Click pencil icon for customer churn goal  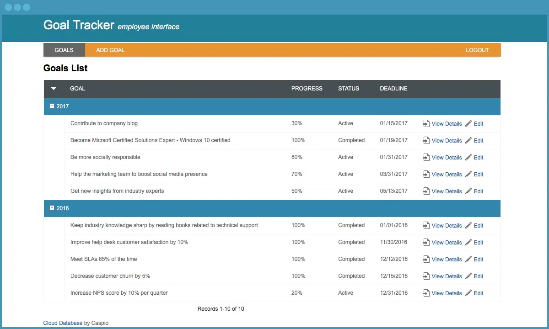click(x=468, y=276)
